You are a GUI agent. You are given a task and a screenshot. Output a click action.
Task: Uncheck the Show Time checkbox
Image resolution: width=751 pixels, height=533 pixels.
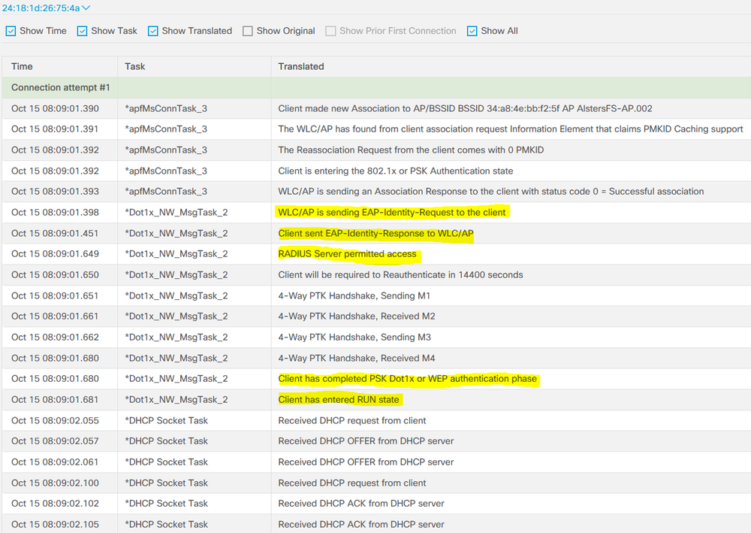11,30
